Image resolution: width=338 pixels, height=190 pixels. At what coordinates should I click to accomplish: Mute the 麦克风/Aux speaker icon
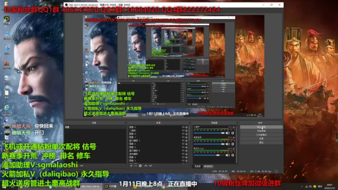[x=228, y=155]
